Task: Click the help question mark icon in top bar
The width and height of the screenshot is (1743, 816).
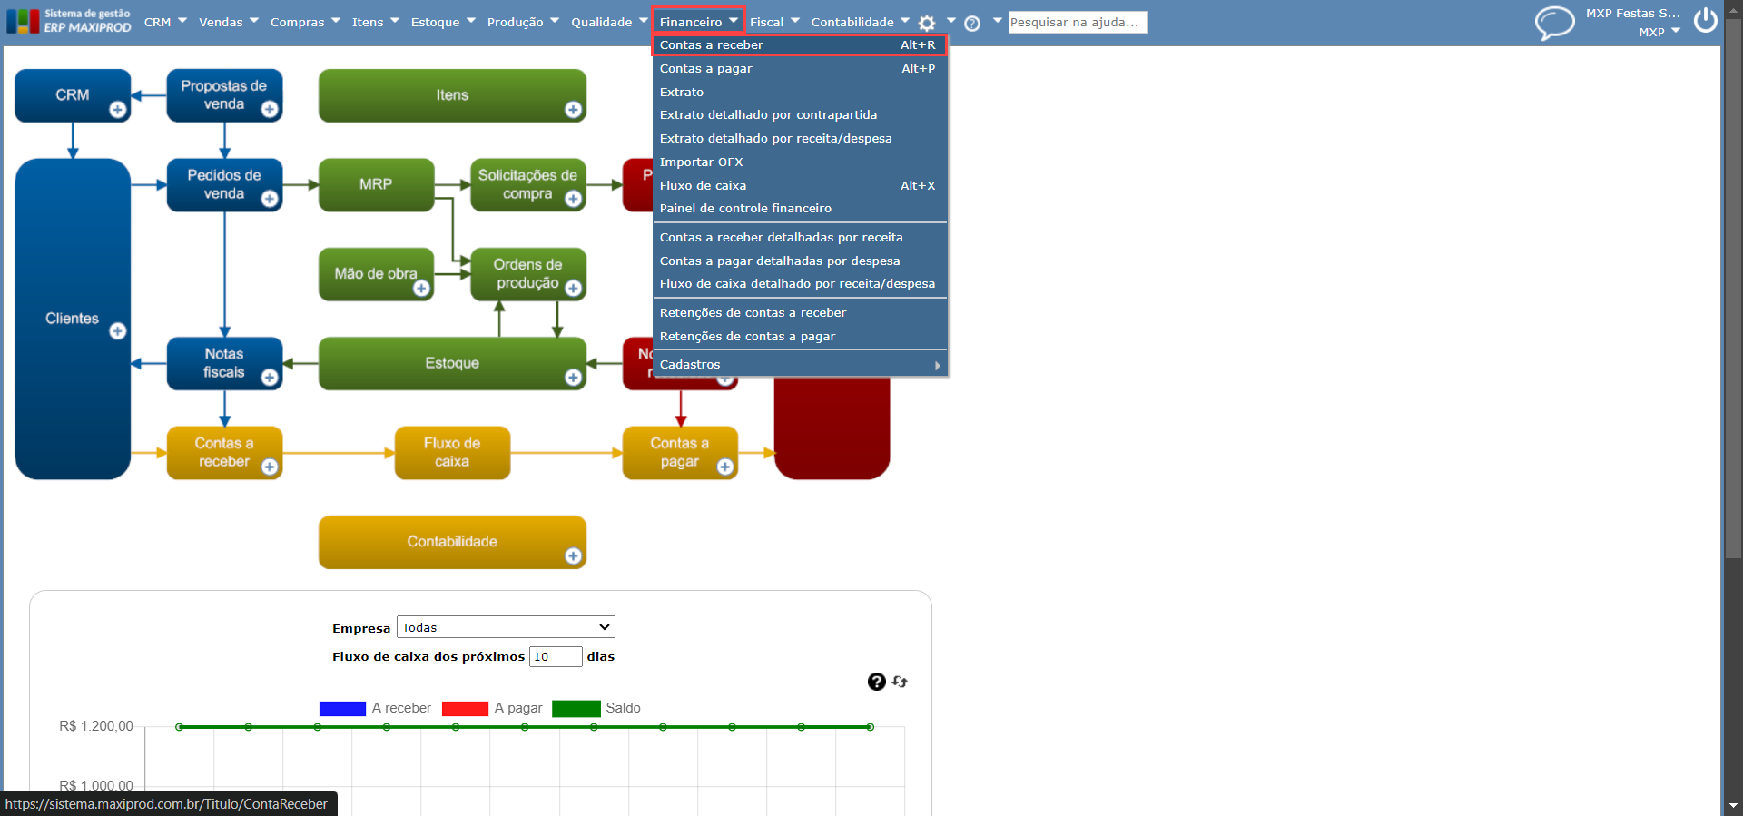Action: (972, 23)
